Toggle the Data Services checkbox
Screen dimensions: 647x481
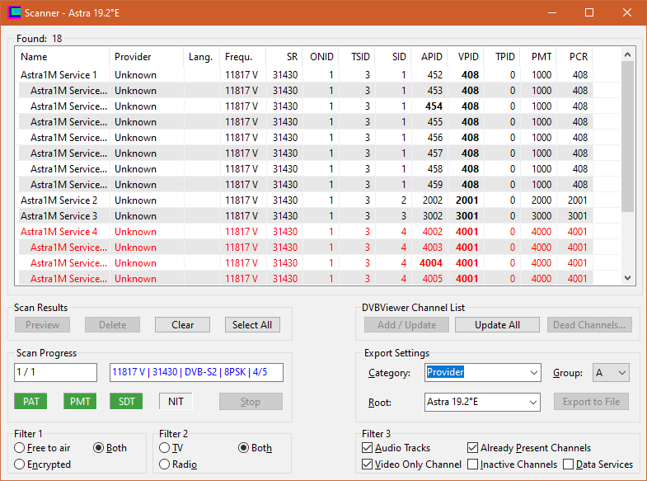pos(569,464)
